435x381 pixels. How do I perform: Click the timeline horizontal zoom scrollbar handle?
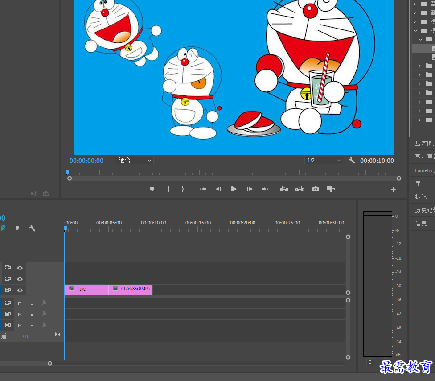50,363
